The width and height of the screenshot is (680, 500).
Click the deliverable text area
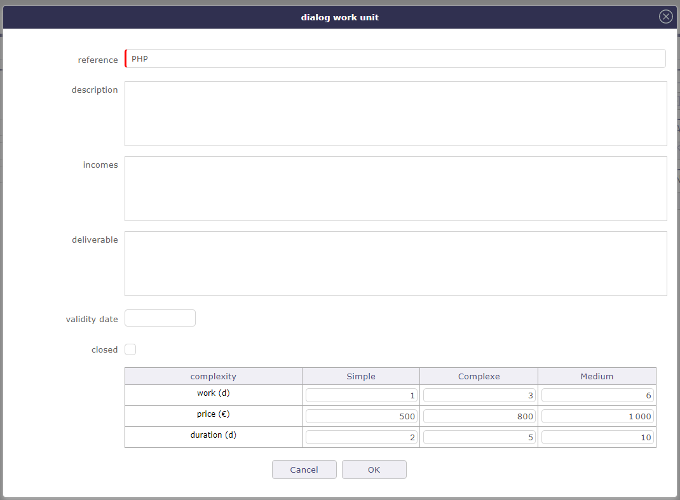[x=395, y=264]
